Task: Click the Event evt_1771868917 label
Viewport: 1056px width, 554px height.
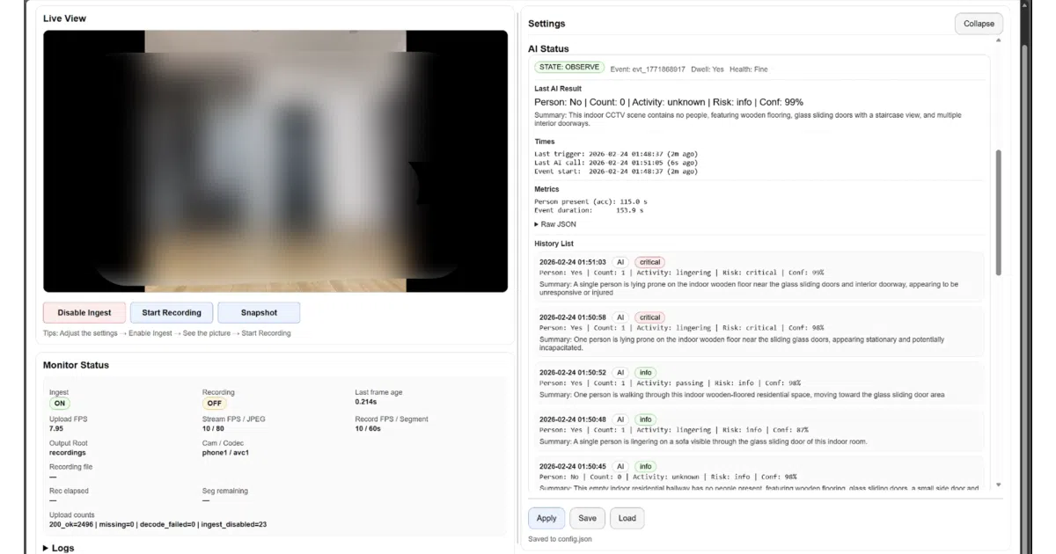Action: [648, 69]
